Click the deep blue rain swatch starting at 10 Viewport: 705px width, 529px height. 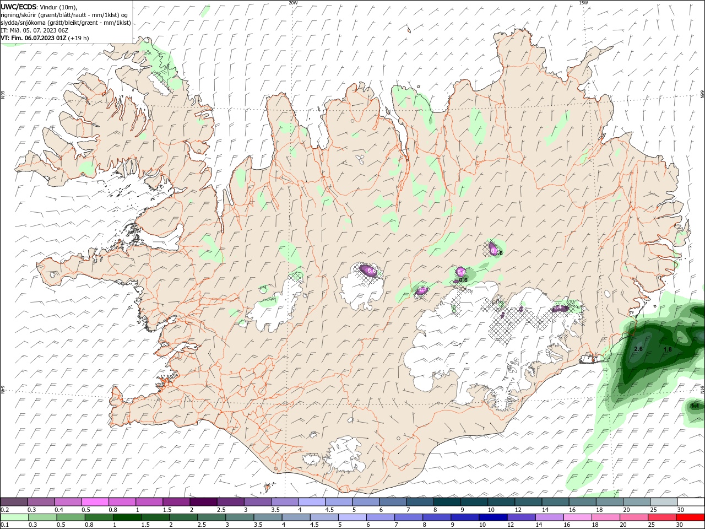click(493, 517)
